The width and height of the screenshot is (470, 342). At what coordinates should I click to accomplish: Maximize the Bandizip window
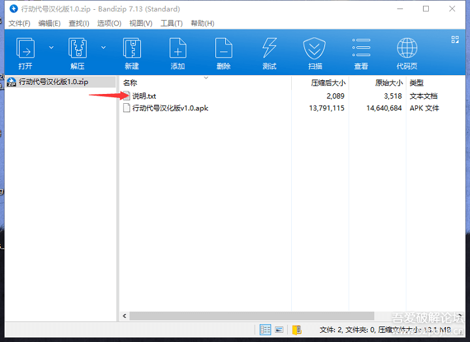click(426, 8)
